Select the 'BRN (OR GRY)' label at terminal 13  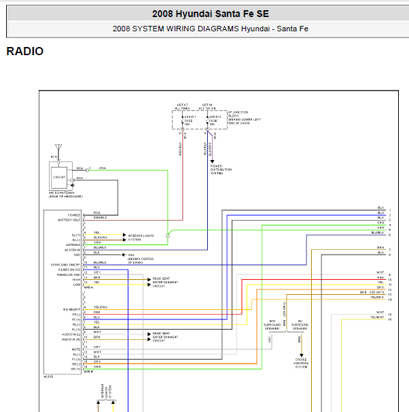pyautogui.click(x=372, y=292)
